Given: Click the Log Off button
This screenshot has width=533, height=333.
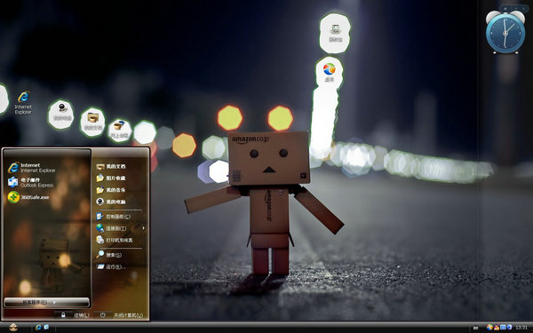Looking at the screenshot, I should (76, 315).
